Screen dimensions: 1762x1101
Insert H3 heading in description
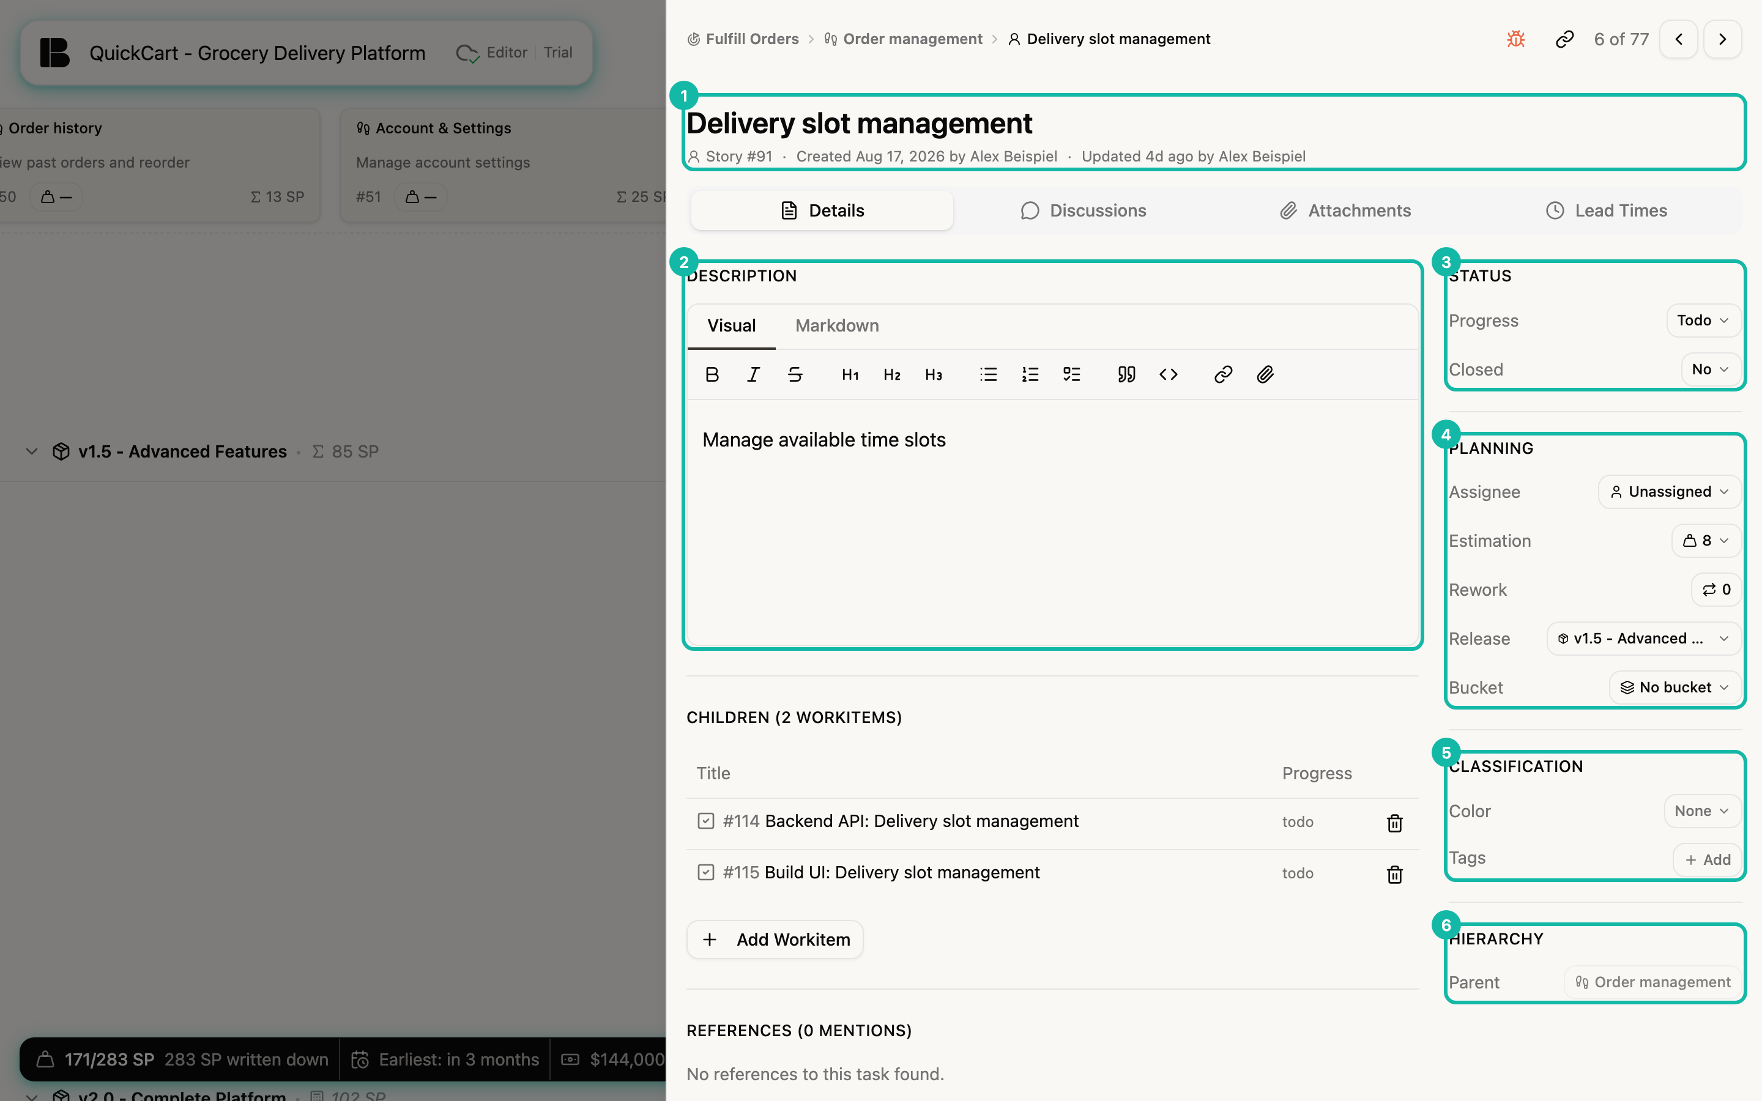934,374
